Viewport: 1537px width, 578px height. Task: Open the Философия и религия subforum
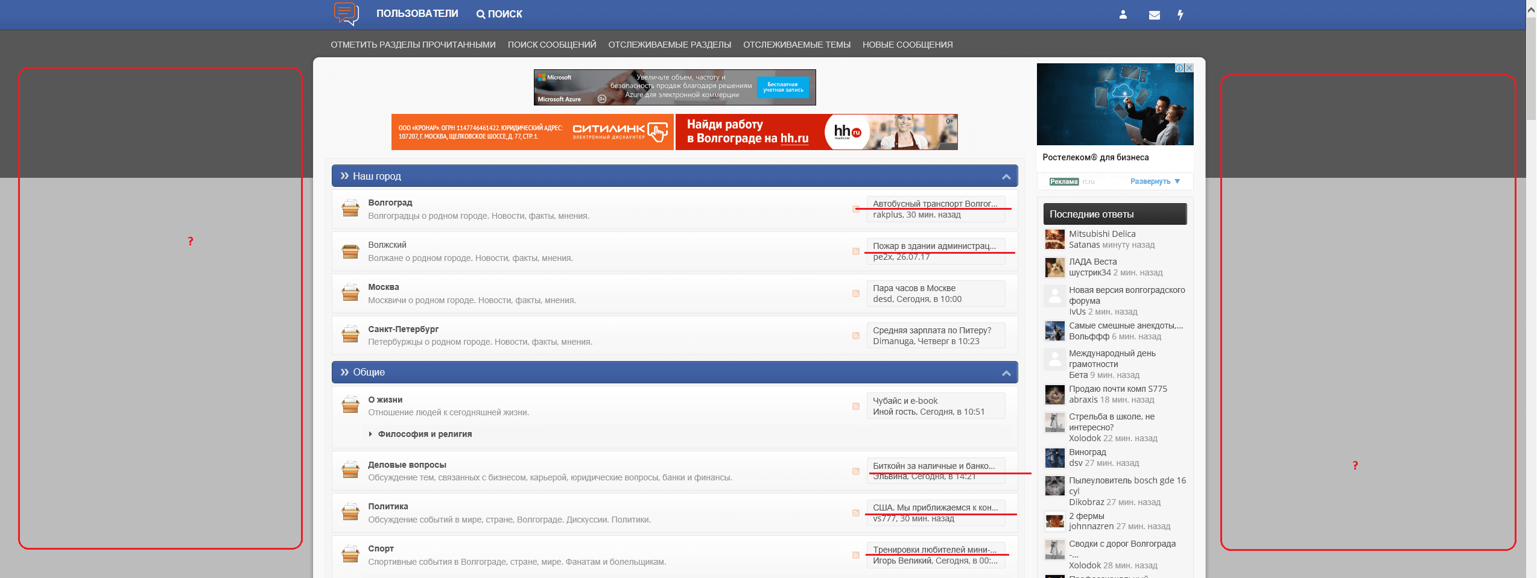[x=425, y=434]
